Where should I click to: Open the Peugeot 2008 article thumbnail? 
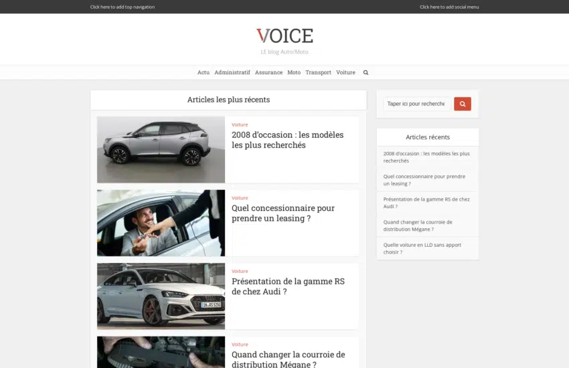coord(161,149)
